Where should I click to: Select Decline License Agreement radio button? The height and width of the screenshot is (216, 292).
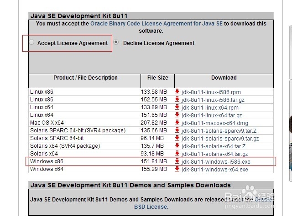pyautogui.click(x=116, y=42)
